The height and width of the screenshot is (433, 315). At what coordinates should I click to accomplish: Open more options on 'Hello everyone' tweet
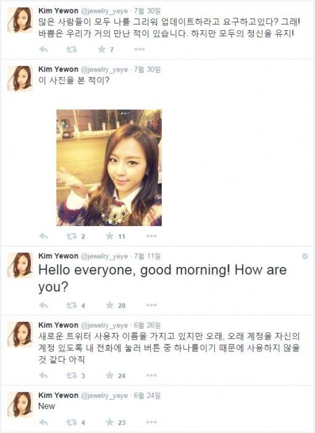pos(151,305)
